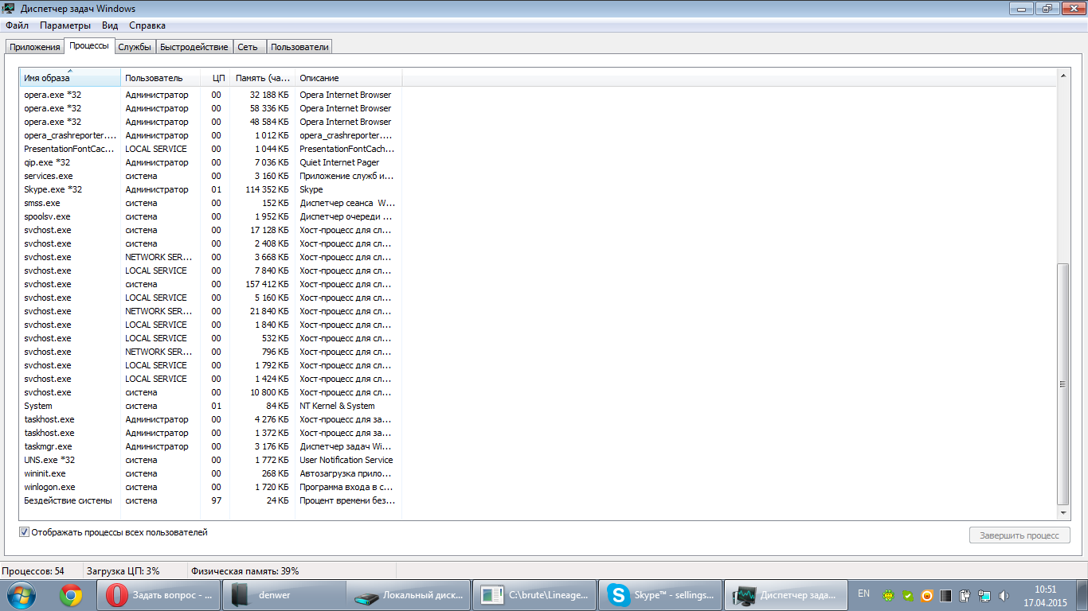Select the Процессы tab
The image size is (1088, 611).
pyautogui.click(x=89, y=46)
